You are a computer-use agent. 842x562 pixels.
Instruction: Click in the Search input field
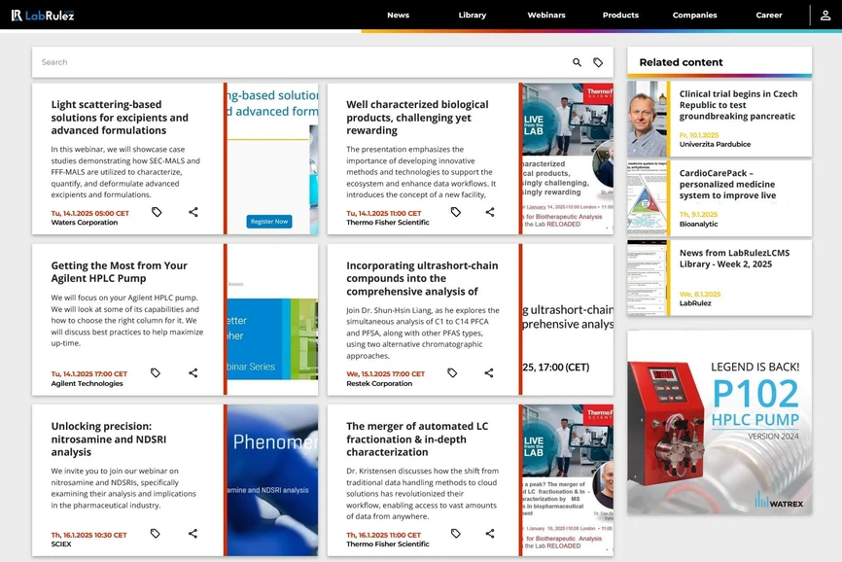pyautogui.click(x=300, y=62)
